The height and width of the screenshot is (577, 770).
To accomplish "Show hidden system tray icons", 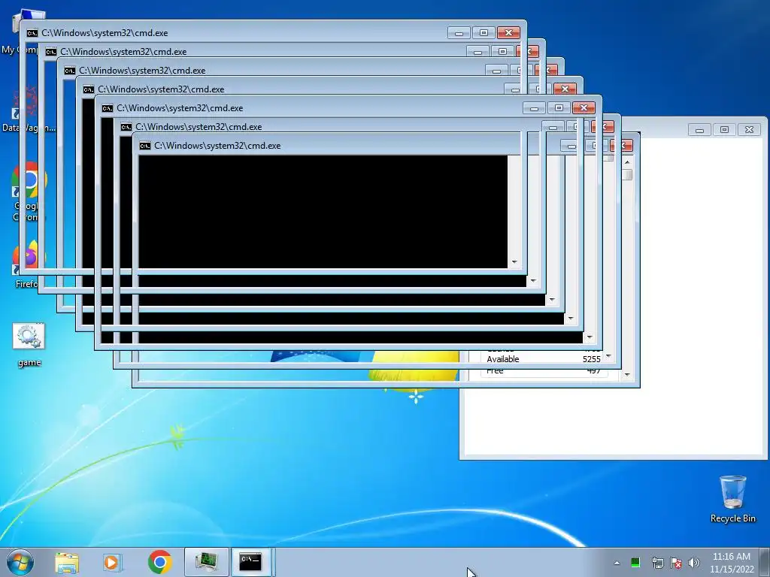I will point(617,563).
